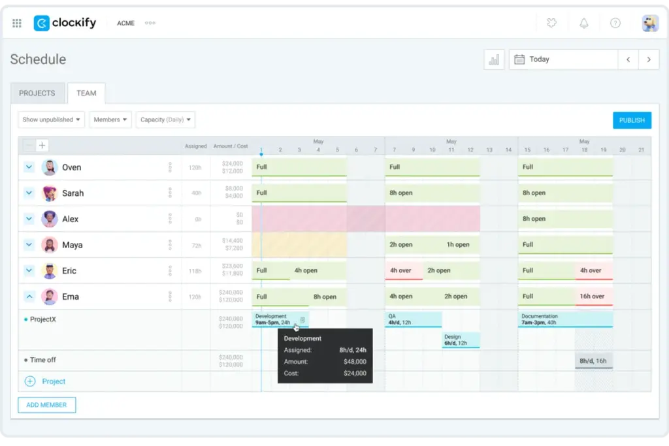Click the ACME workspace name
Image resolution: width=669 pixels, height=446 pixels.
(x=126, y=23)
